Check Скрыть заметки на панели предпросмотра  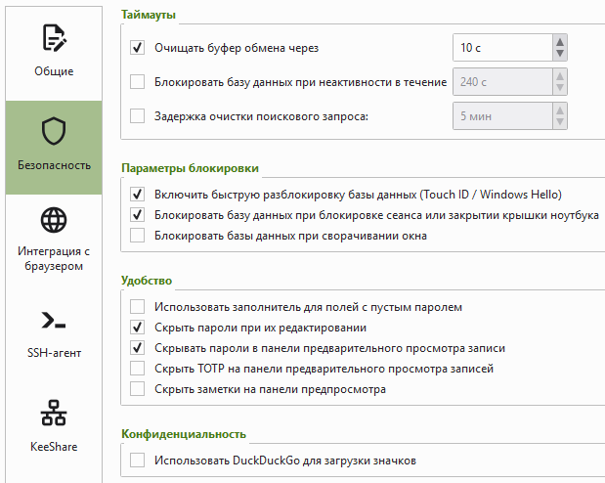(137, 389)
